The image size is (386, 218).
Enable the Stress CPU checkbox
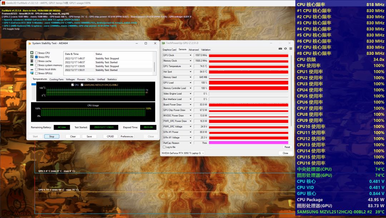(36, 53)
